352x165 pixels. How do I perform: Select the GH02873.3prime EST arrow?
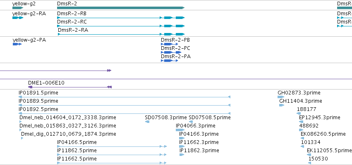(281, 97)
